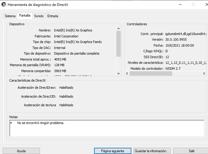Viewport: 208px width, 154px height.
Task: Open the Sonido tab
Action: tap(39, 16)
